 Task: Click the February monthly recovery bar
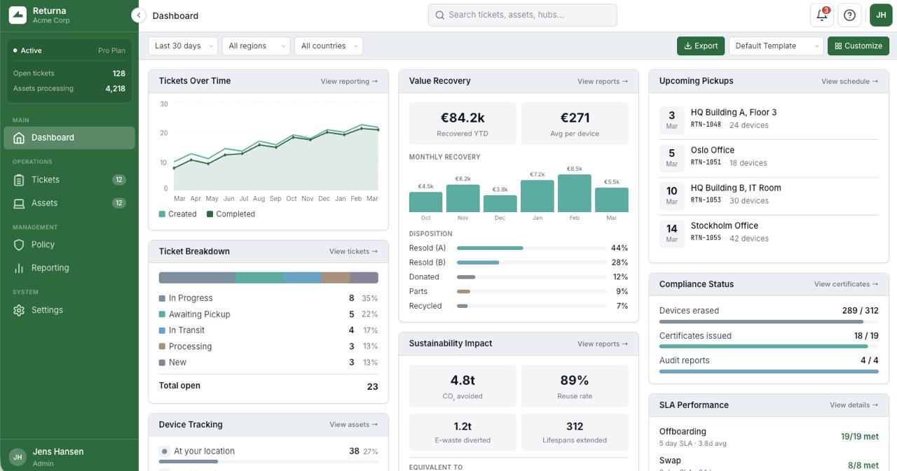[575, 193]
